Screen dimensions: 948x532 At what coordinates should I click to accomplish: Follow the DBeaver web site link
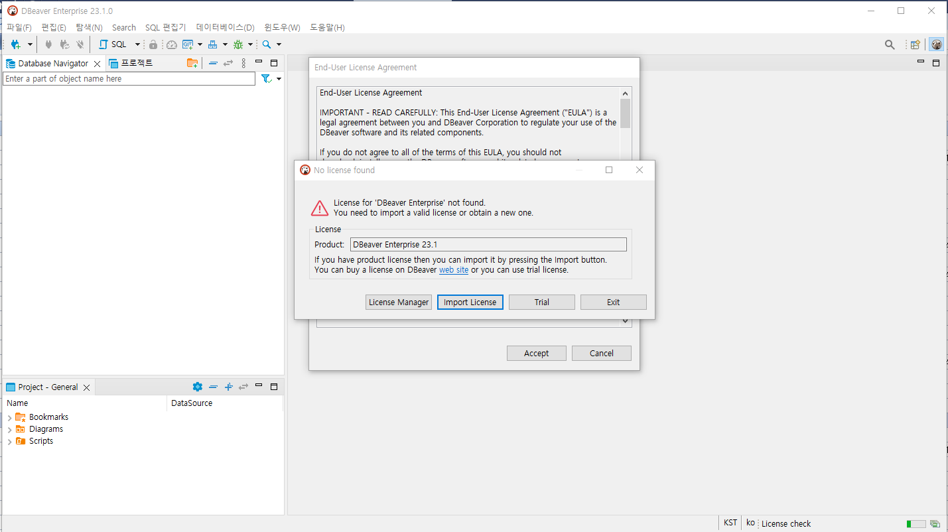[454, 270]
